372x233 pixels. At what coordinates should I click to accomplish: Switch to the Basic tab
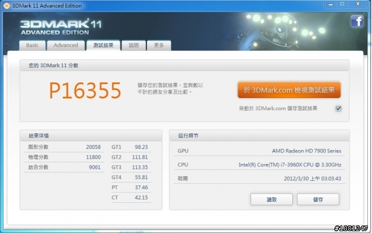[x=33, y=45]
